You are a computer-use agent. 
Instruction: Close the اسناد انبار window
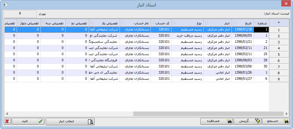point(285,5)
